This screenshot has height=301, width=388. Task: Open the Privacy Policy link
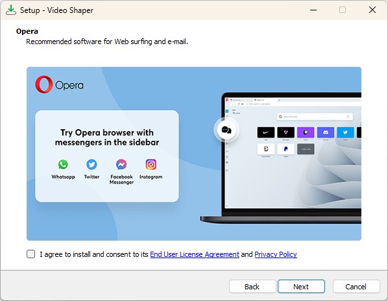pyautogui.click(x=276, y=254)
